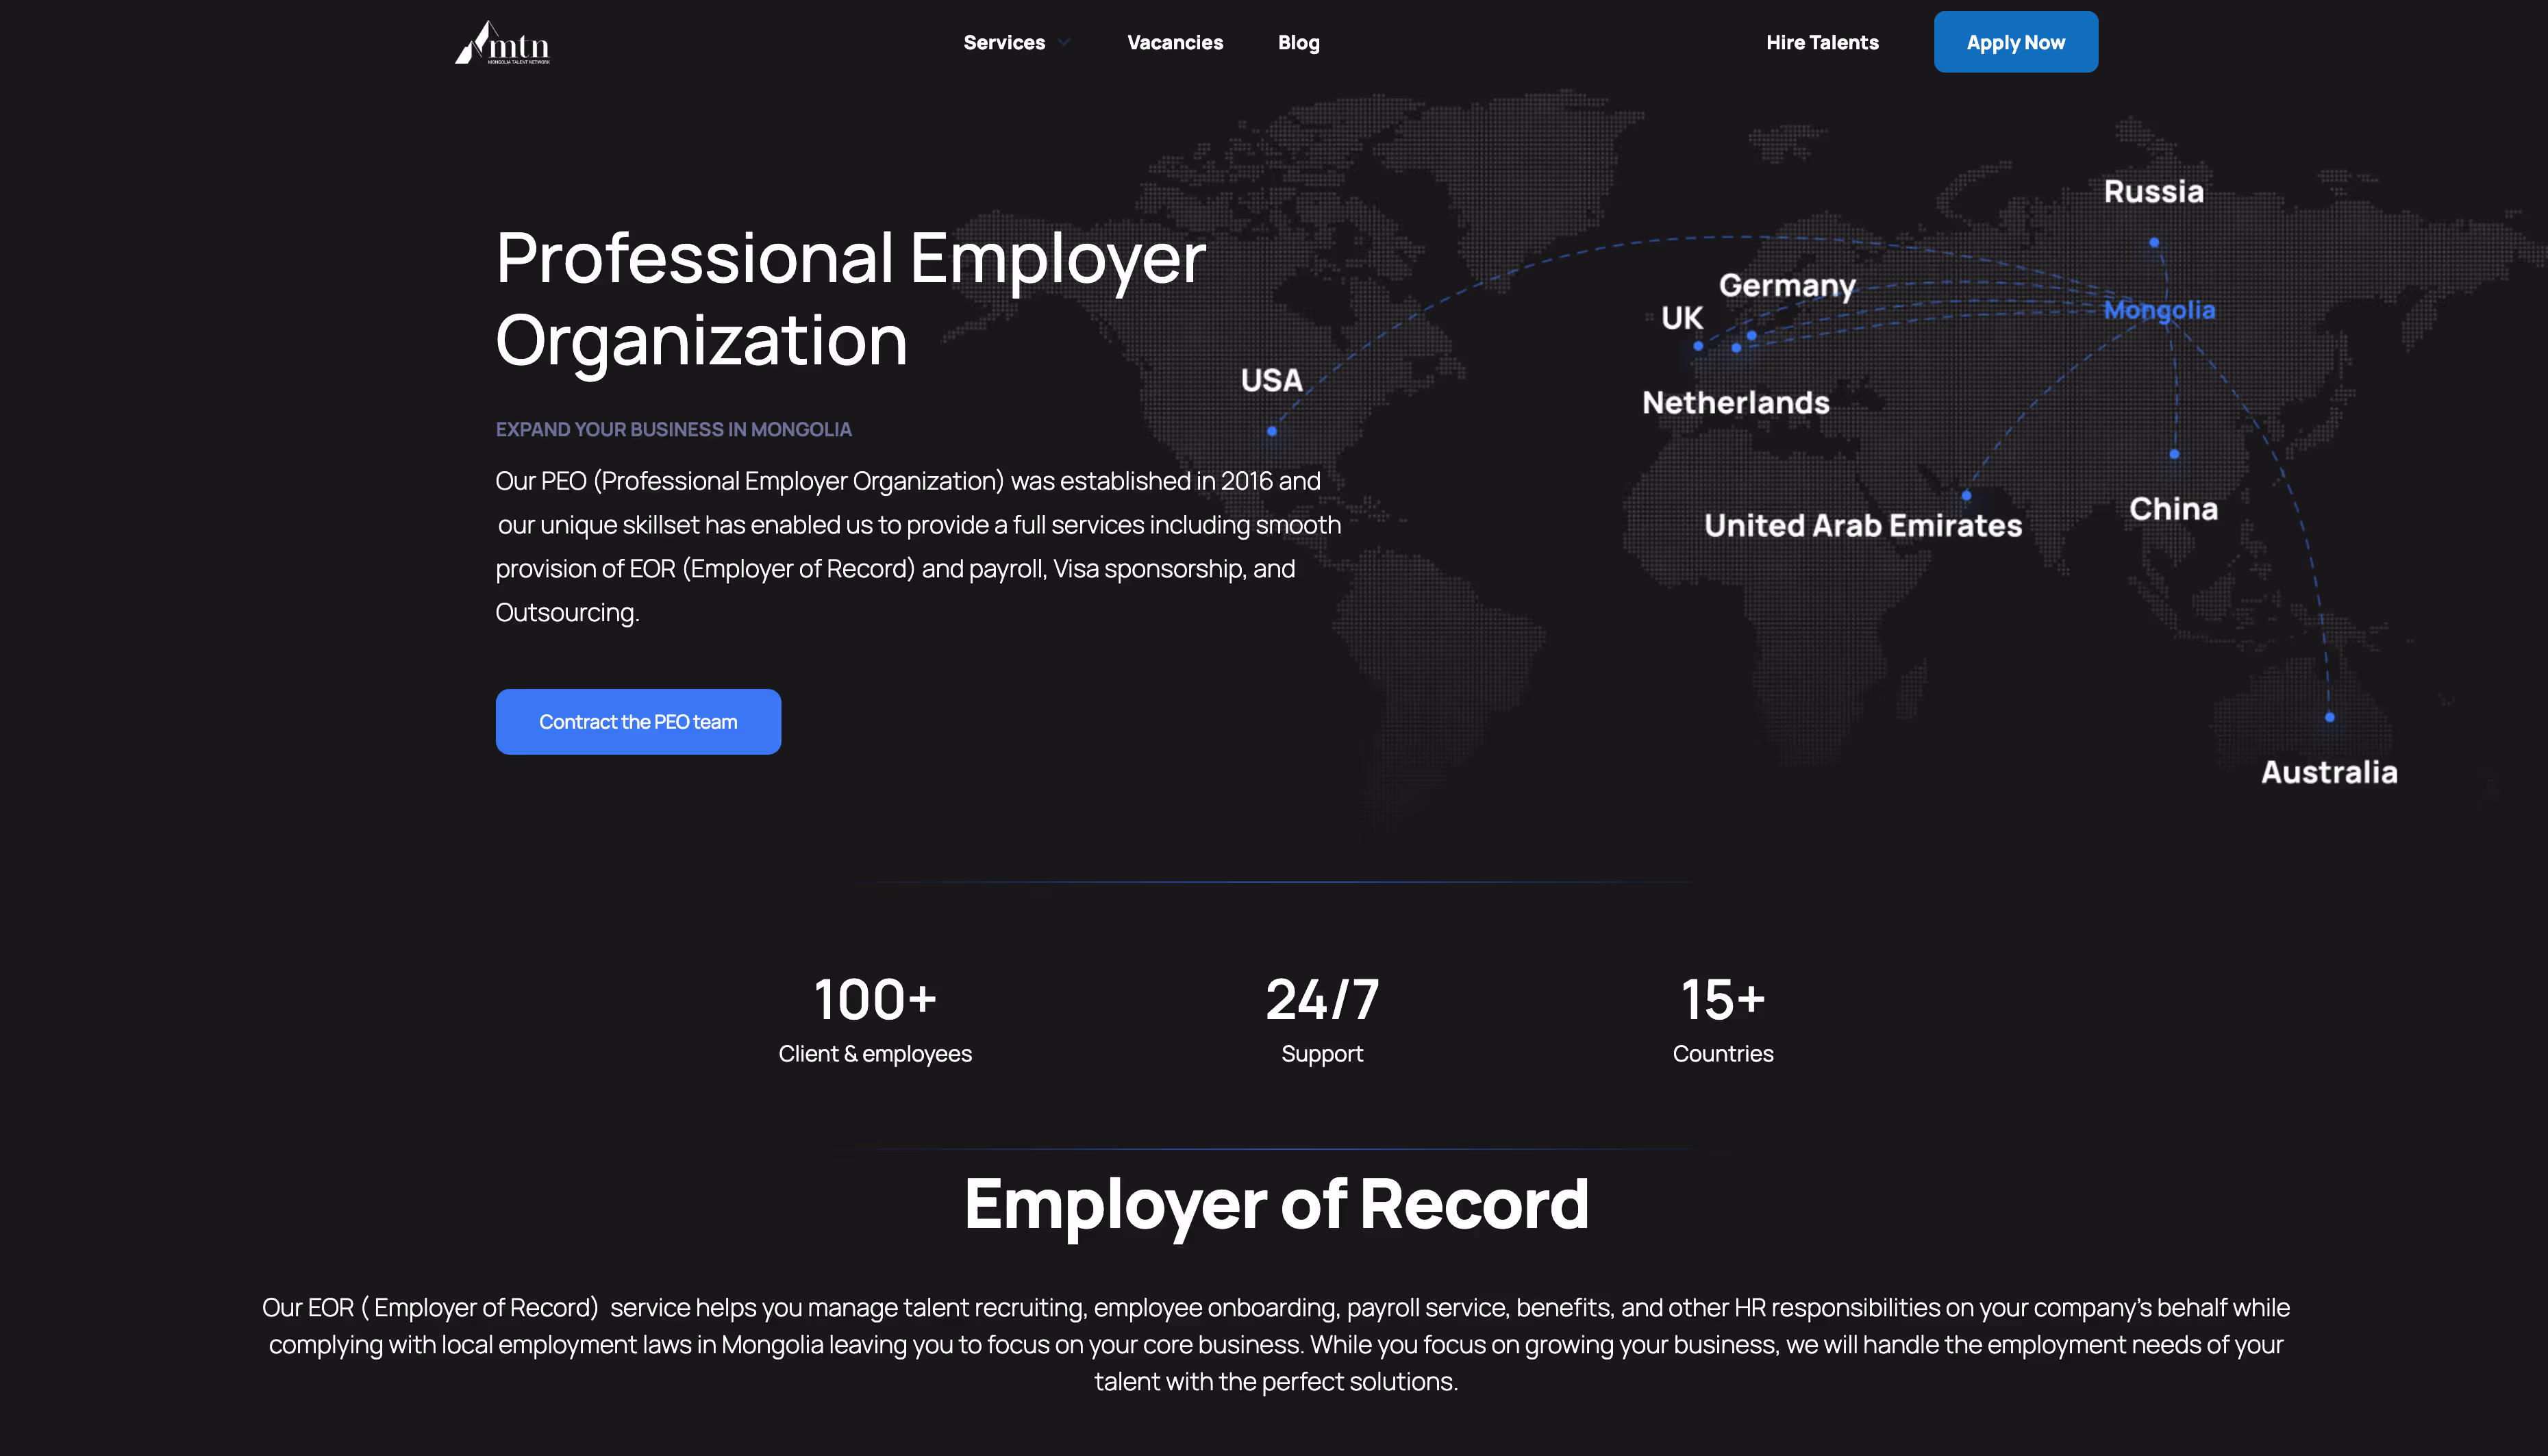Click the Germany label on map
The height and width of the screenshot is (1456, 2548).
coord(1786,286)
